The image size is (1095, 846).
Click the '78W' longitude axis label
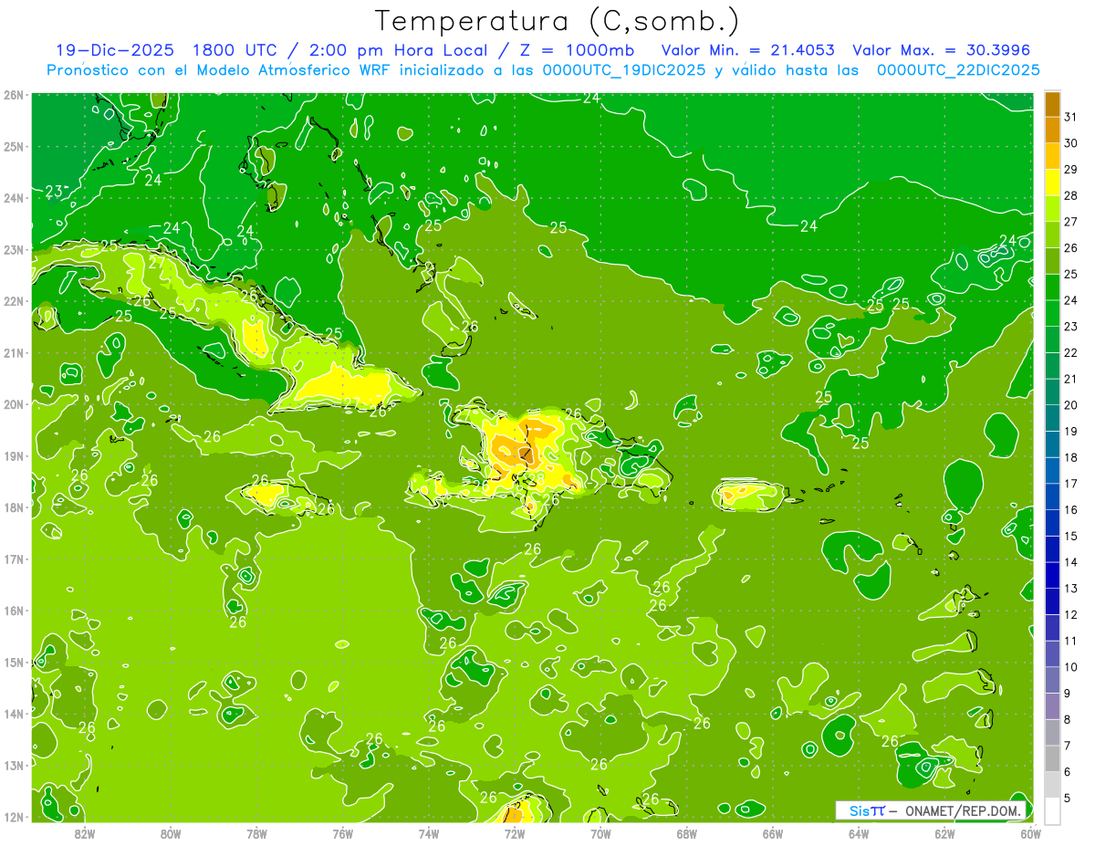coord(256,832)
